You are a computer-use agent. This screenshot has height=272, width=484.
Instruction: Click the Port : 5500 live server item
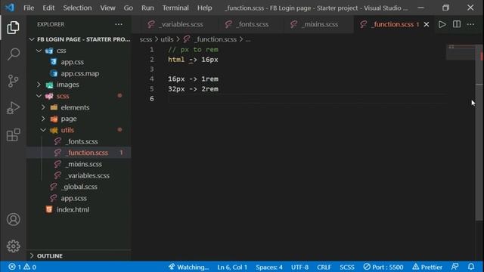click(x=383, y=267)
